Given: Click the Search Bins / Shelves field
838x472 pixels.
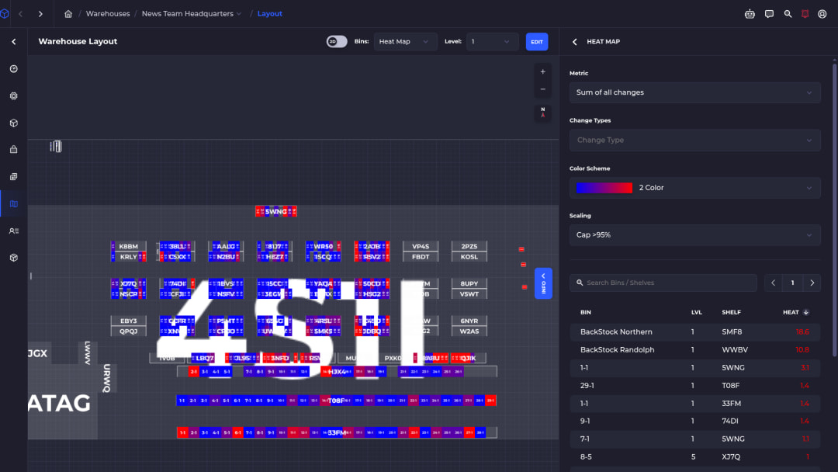Looking at the screenshot, I should [663, 283].
